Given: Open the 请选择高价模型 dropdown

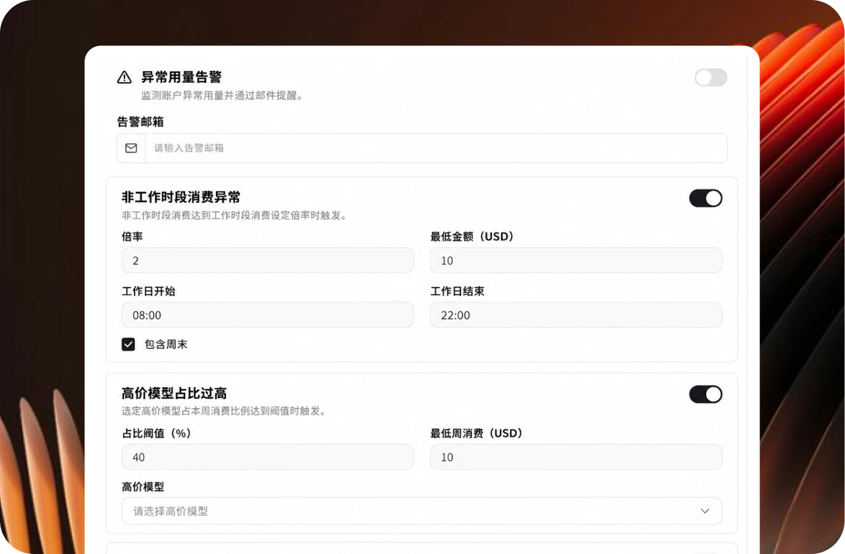Looking at the screenshot, I should 422,511.
